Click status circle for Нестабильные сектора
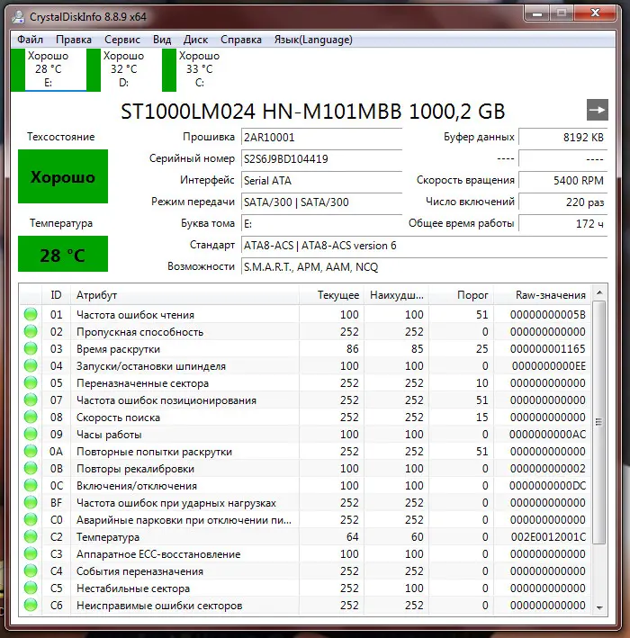This screenshot has height=638, width=630. (31, 588)
